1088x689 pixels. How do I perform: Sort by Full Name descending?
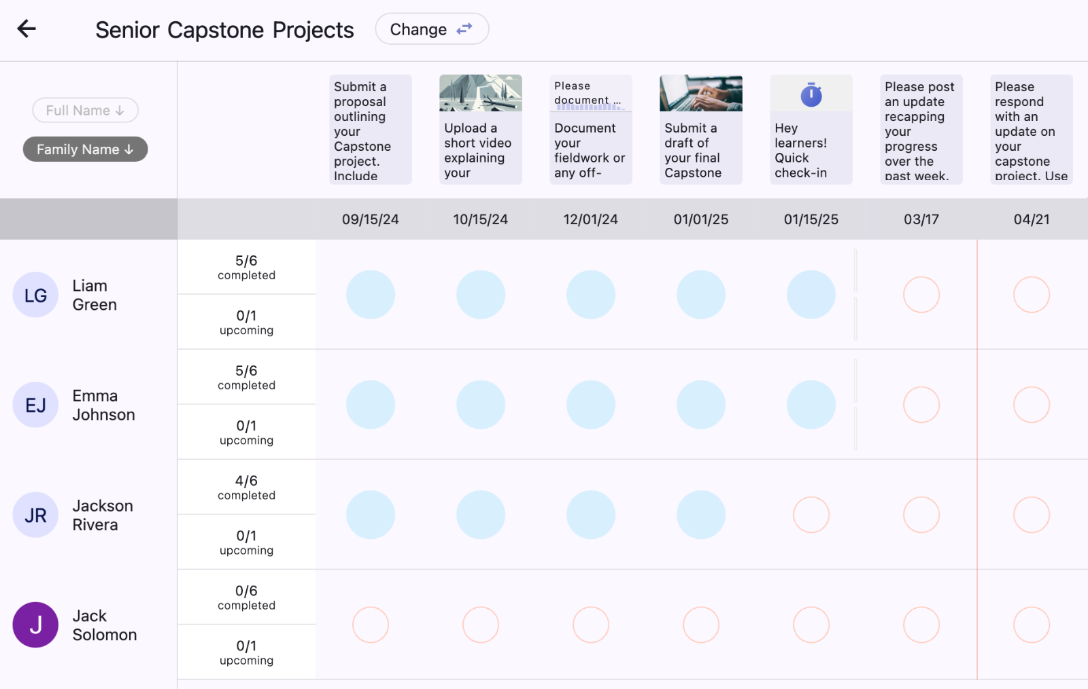click(85, 109)
